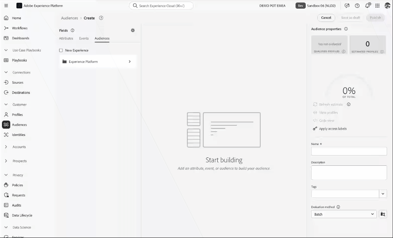Click info icon on Qualified Profiles
Image resolution: width=393 pixels, height=238 pixels.
click(x=343, y=51)
